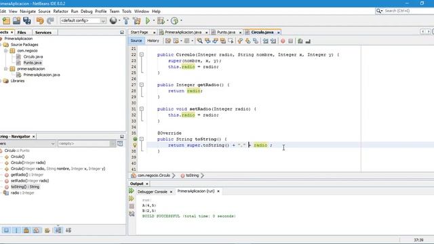Click the Debug Project toolbar icon
The height and width of the screenshot is (244, 434).
[x=161, y=21]
